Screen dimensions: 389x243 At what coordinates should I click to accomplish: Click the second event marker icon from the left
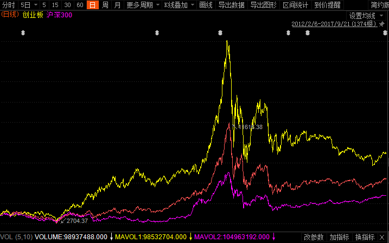[x=157, y=33]
